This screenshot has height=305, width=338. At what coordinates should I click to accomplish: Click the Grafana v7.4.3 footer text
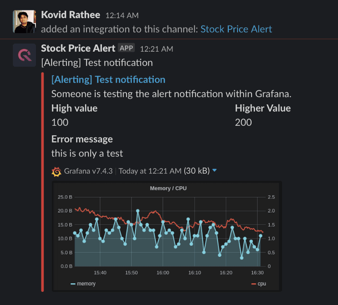[x=89, y=171]
